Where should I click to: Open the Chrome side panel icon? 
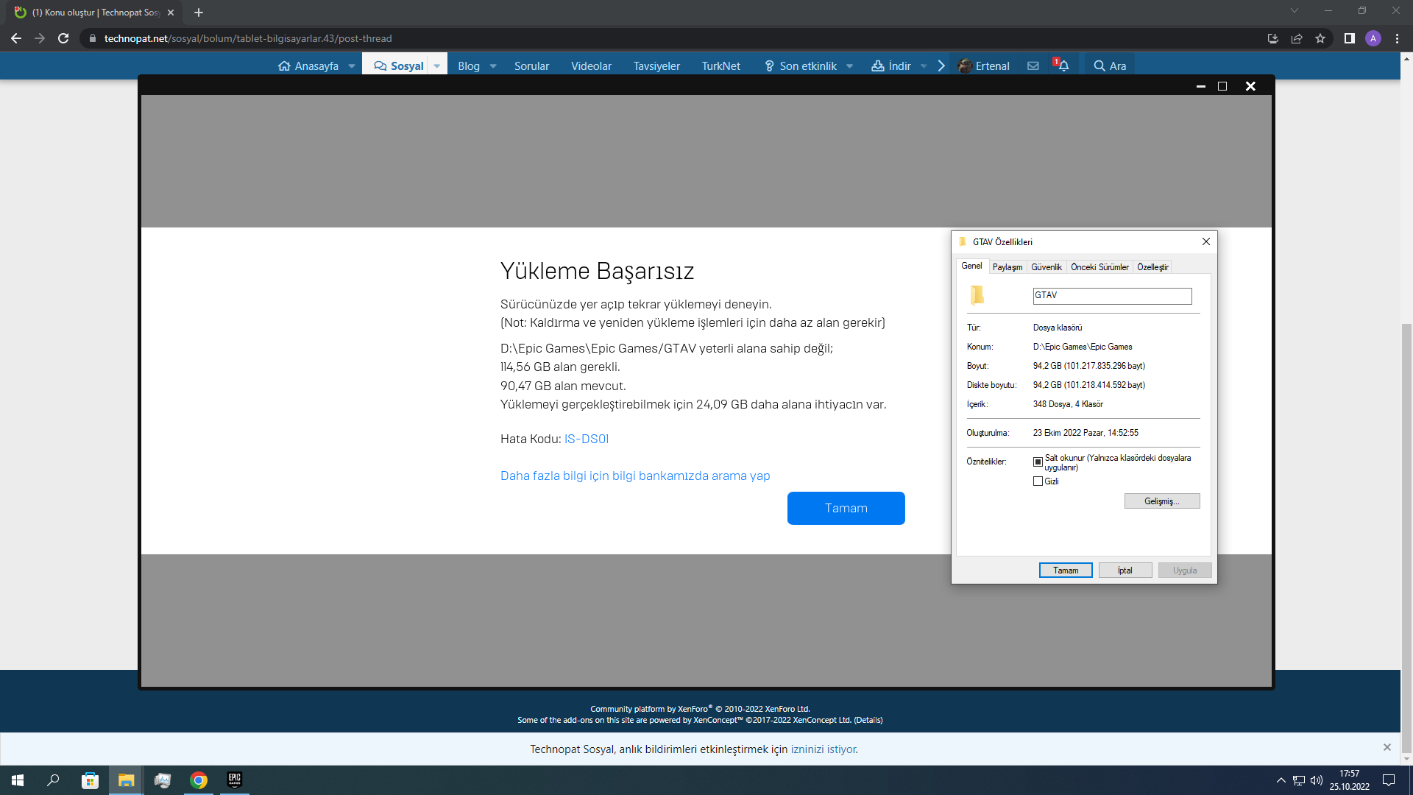click(1349, 38)
